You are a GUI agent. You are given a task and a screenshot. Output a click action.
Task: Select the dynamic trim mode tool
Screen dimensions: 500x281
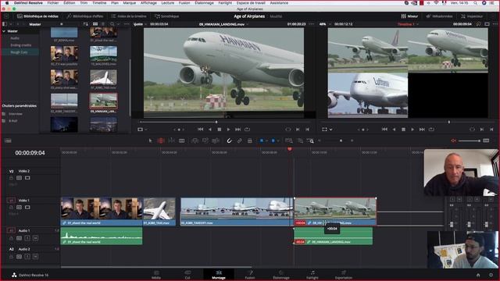pos(171,140)
